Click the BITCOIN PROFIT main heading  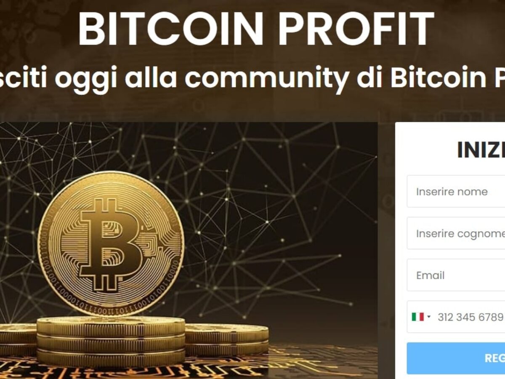click(x=256, y=28)
